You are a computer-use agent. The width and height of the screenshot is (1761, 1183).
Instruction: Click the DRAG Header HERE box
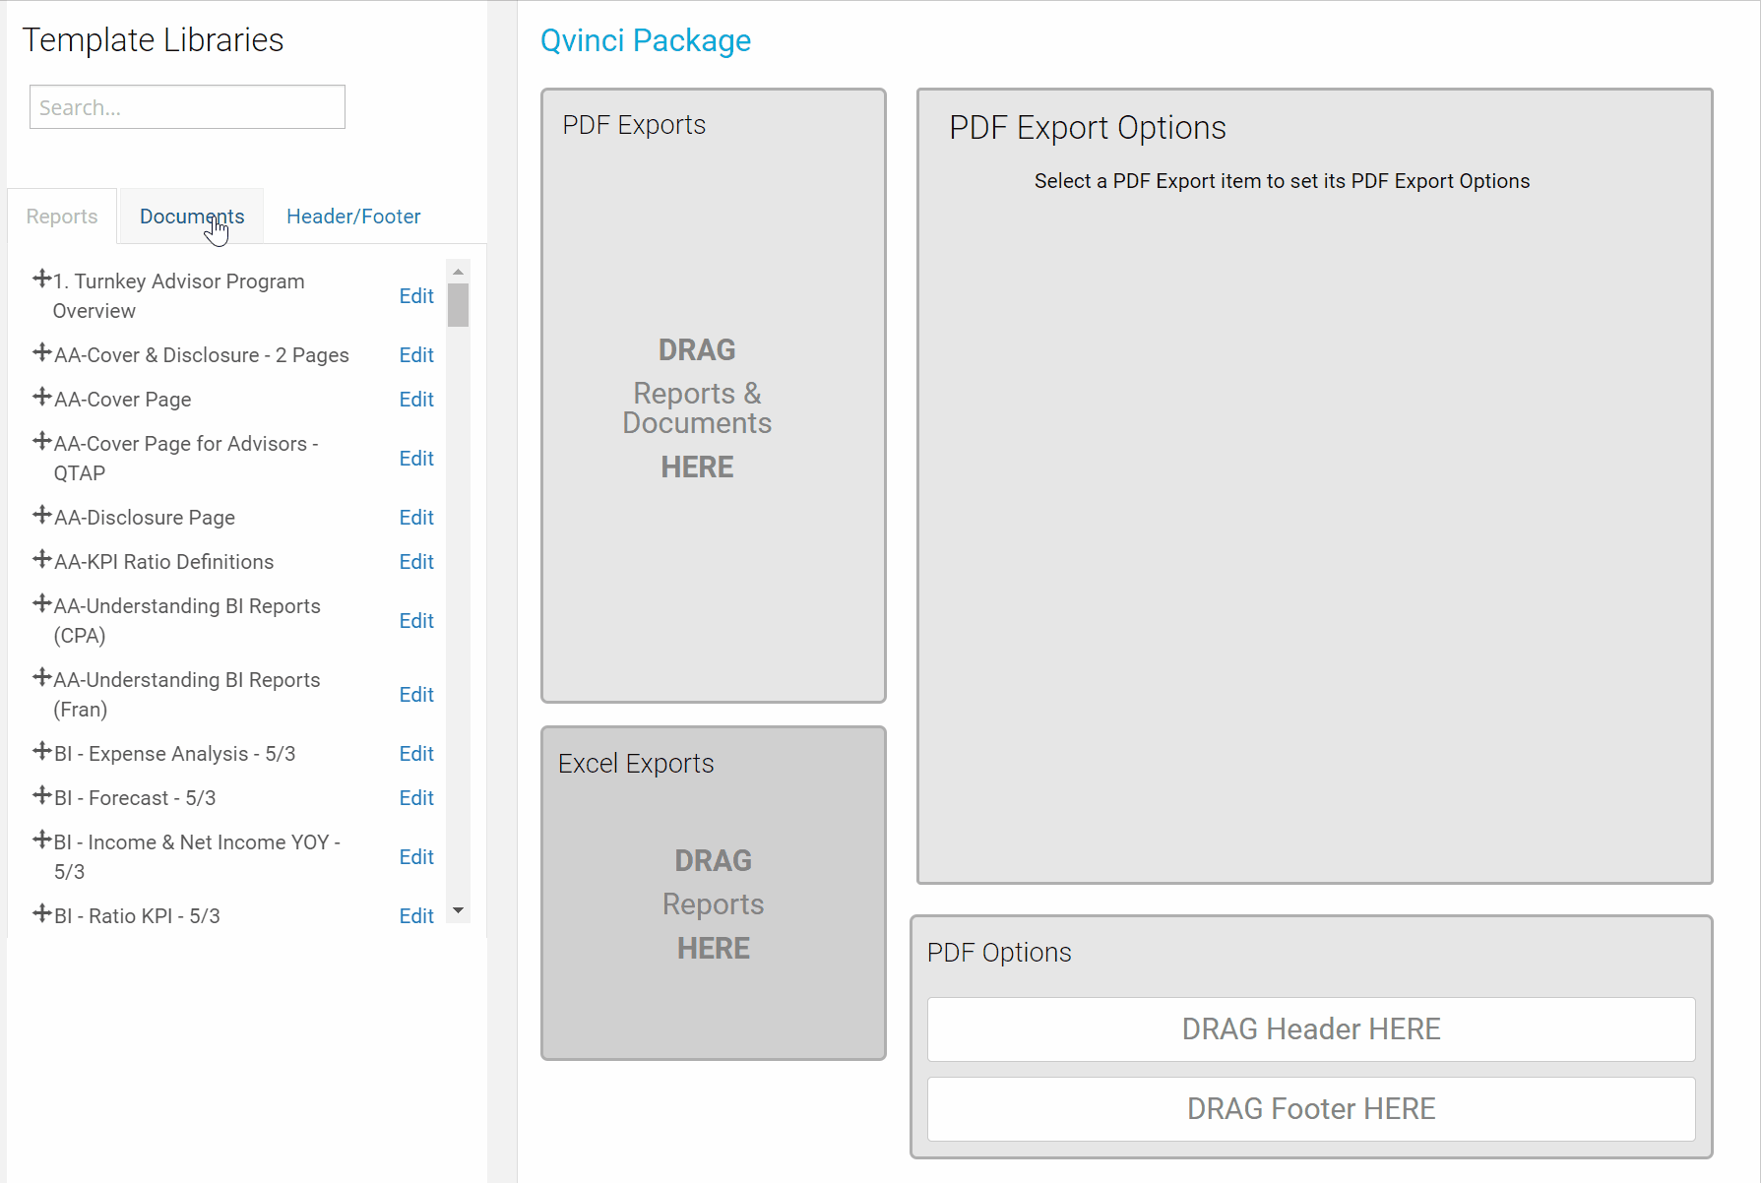pyautogui.click(x=1311, y=1029)
